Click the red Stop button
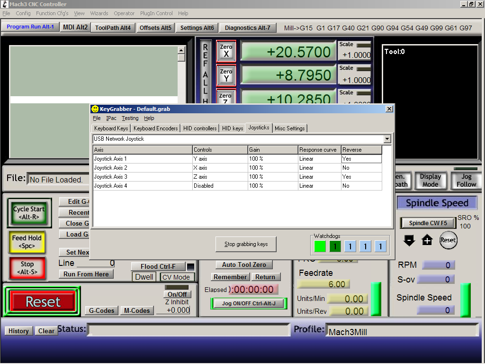The image size is (485, 364). click(27, 268)
